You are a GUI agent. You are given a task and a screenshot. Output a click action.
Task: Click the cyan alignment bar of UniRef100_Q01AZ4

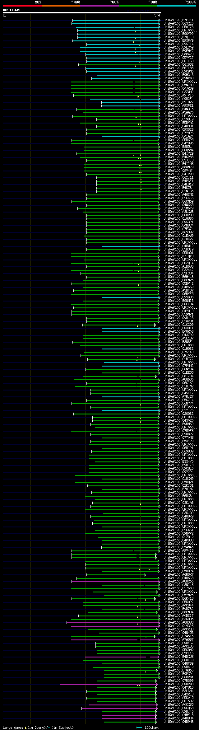pyautogui.click(x=131, y=136)
